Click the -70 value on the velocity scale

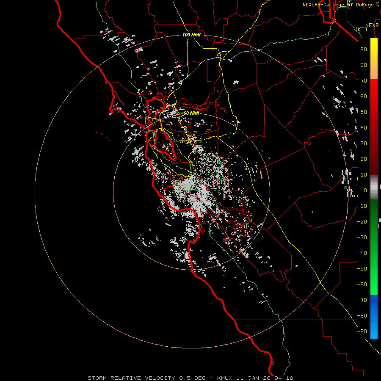click(x=362, y=300)
